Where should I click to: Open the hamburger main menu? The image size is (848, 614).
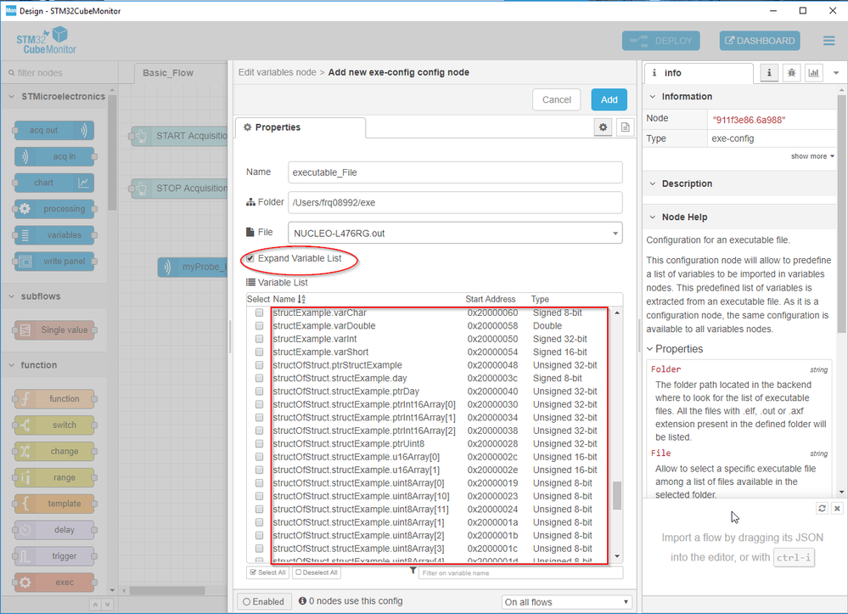tap(829, 41)
